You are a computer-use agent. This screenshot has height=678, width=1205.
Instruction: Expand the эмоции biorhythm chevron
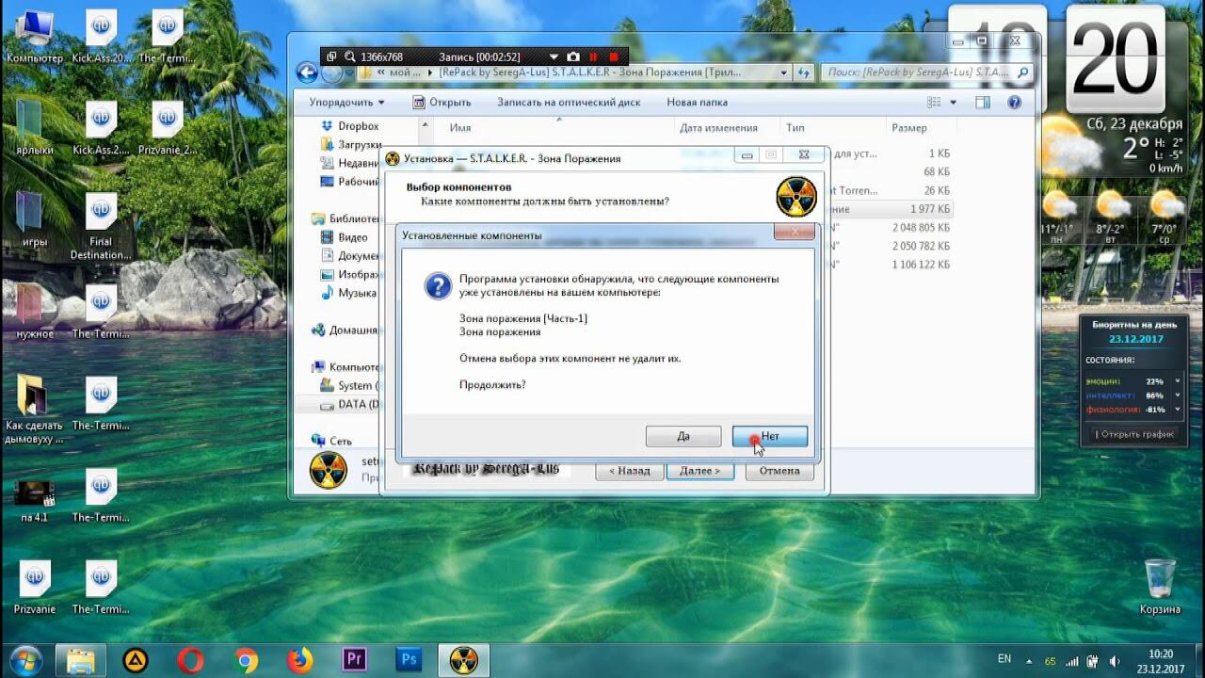pyautogui.click(x=1177, y=381)
